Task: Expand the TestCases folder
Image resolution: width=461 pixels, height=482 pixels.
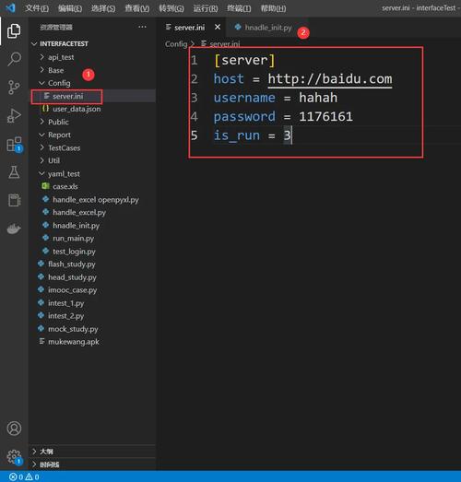Action: pyautogui.click(x=64, y=147)
